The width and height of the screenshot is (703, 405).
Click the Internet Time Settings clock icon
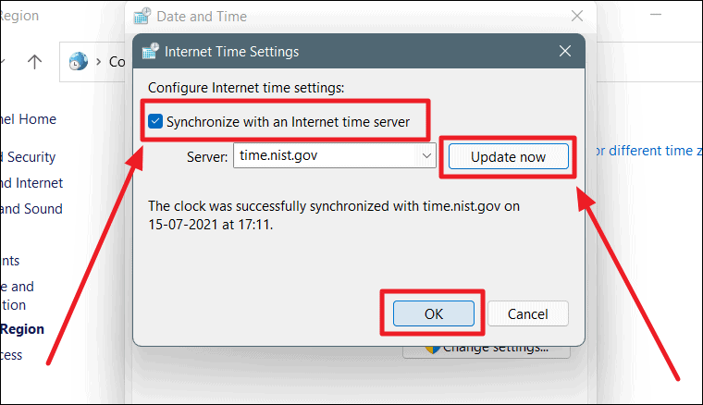pyautogui.click(x=151, y=51)
